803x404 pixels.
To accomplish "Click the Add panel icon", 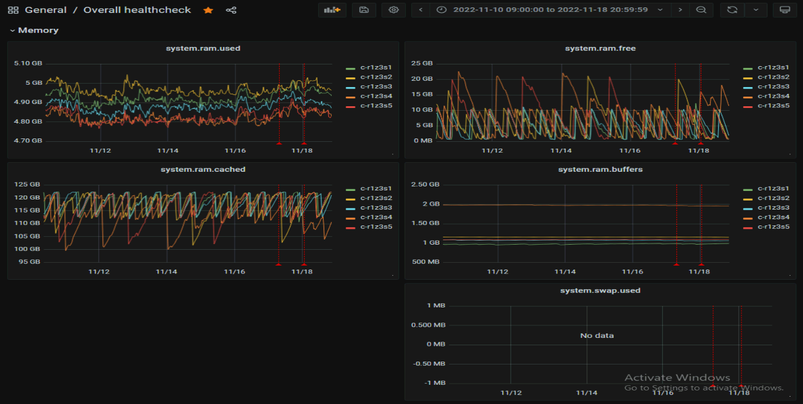I will click(x=332, y=10).
